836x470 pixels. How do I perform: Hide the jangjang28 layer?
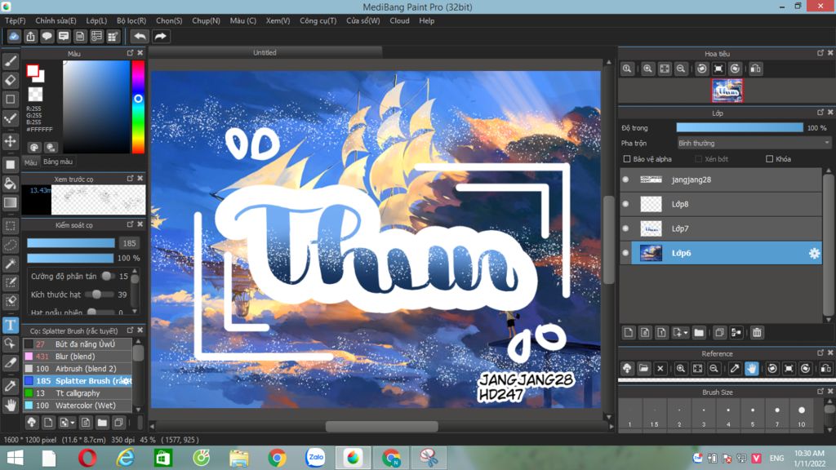625,180
